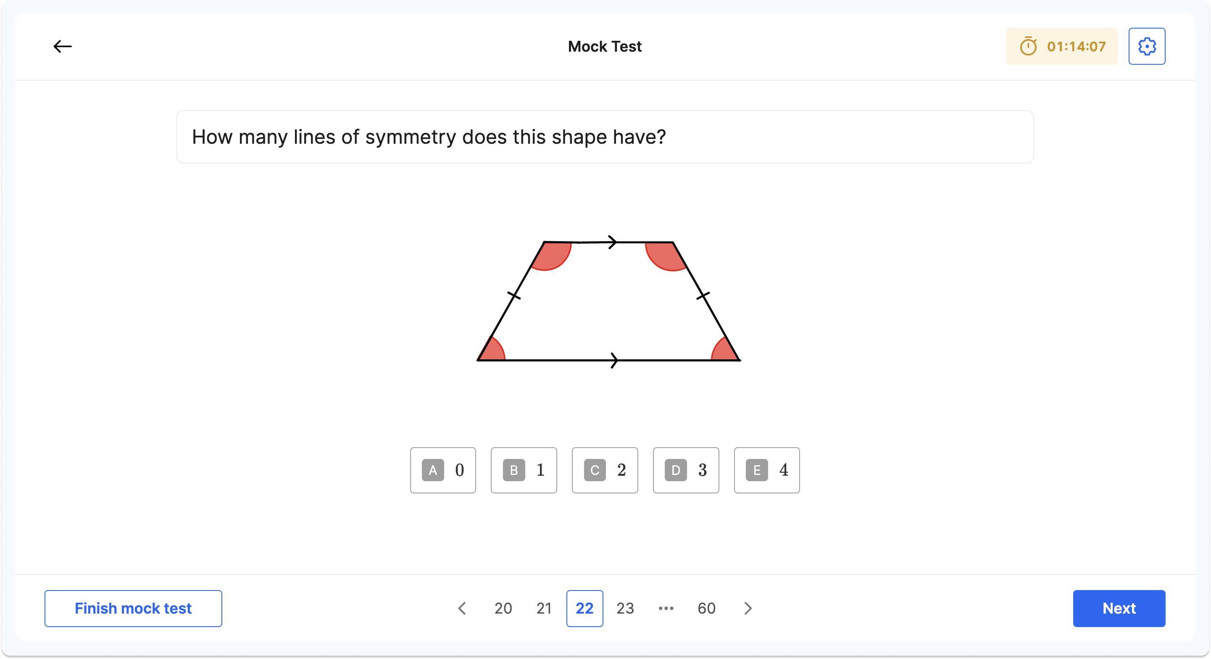Image resolution: width=1211 pixels, height=659 pixels.
Task: Select answer A with value 0
Action: coord(442,470)
